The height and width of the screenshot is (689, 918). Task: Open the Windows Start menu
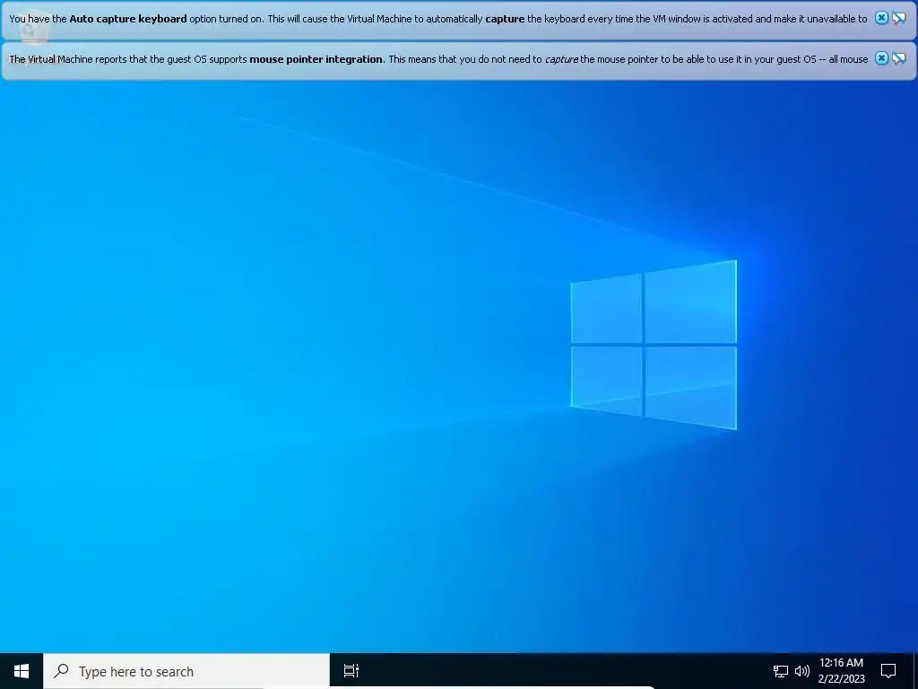[22, 671]
